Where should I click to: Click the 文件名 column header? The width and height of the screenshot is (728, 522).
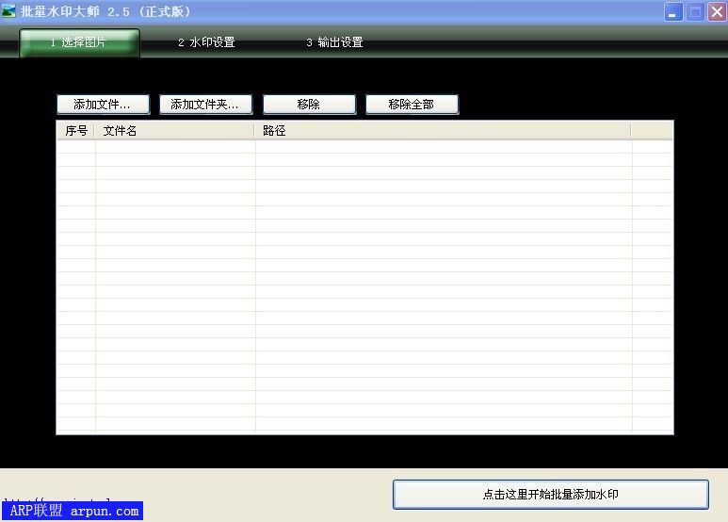click(x=175, y=131)
